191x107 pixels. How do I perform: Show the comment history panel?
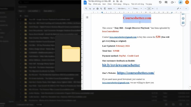coord(166,2)
